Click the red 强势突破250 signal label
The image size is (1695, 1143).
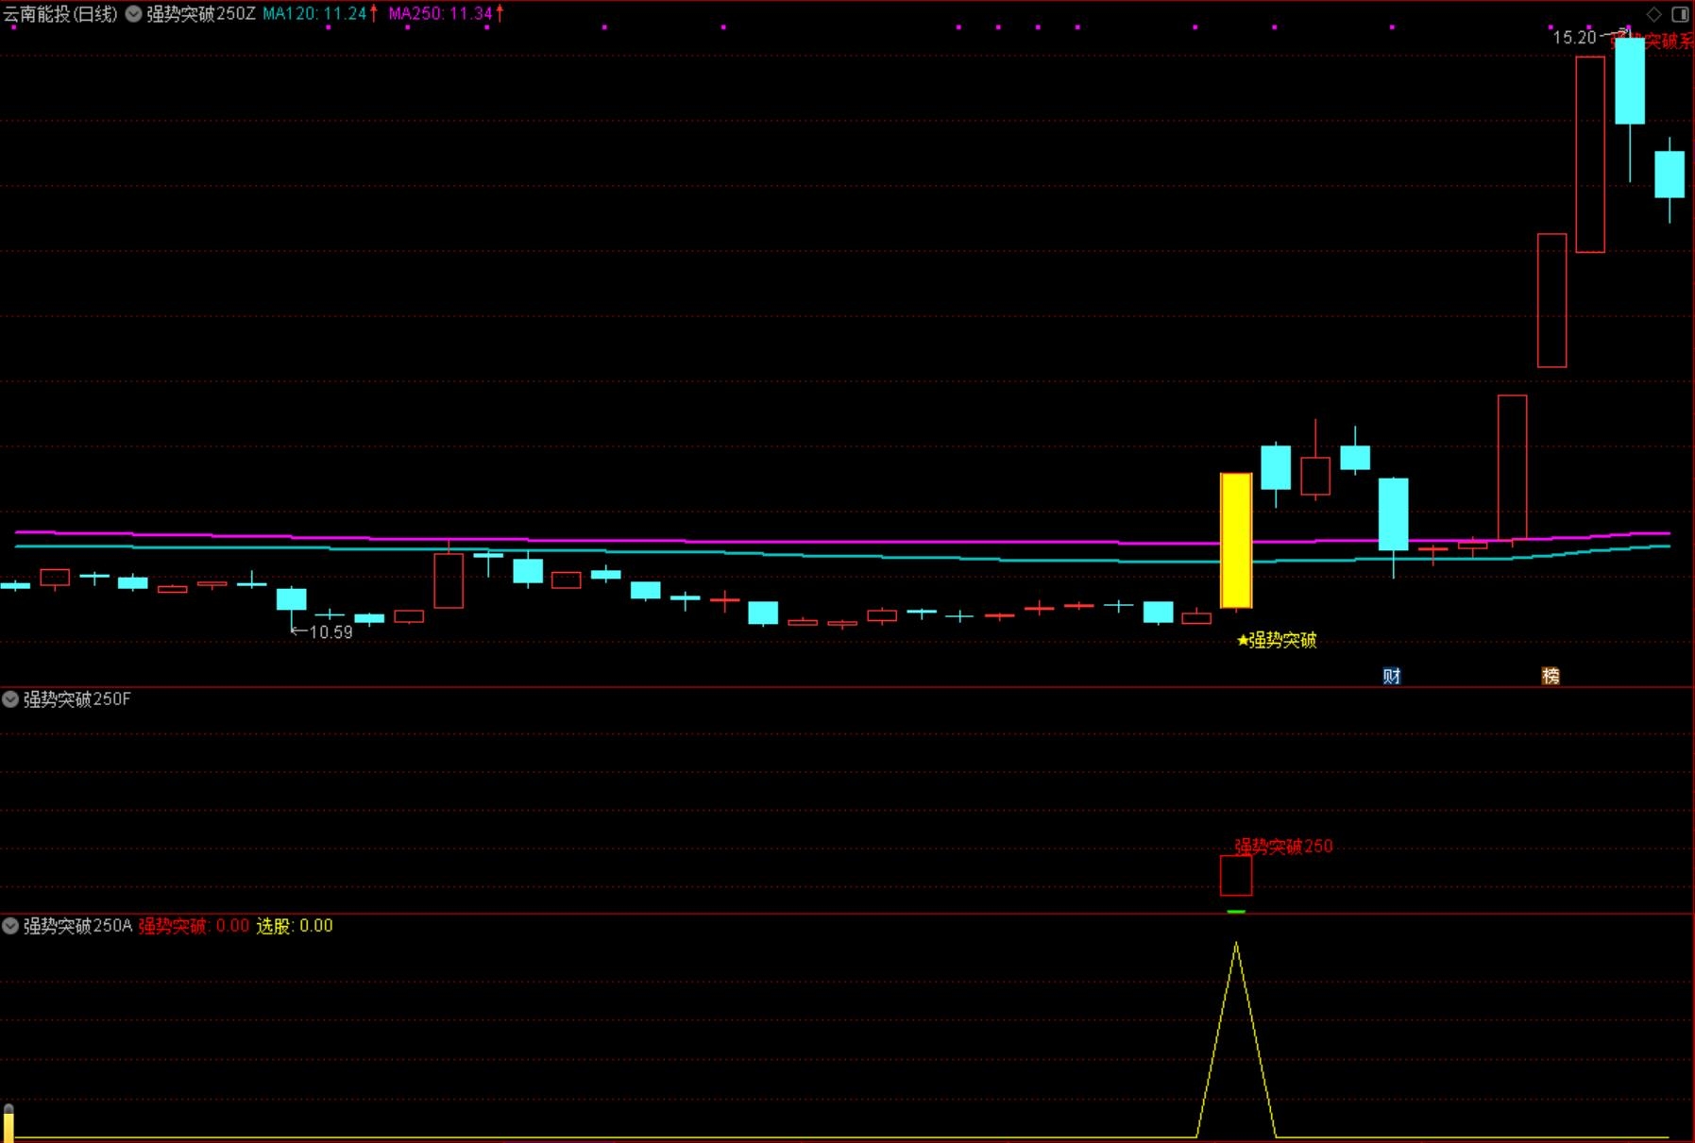coord(1283,847)
